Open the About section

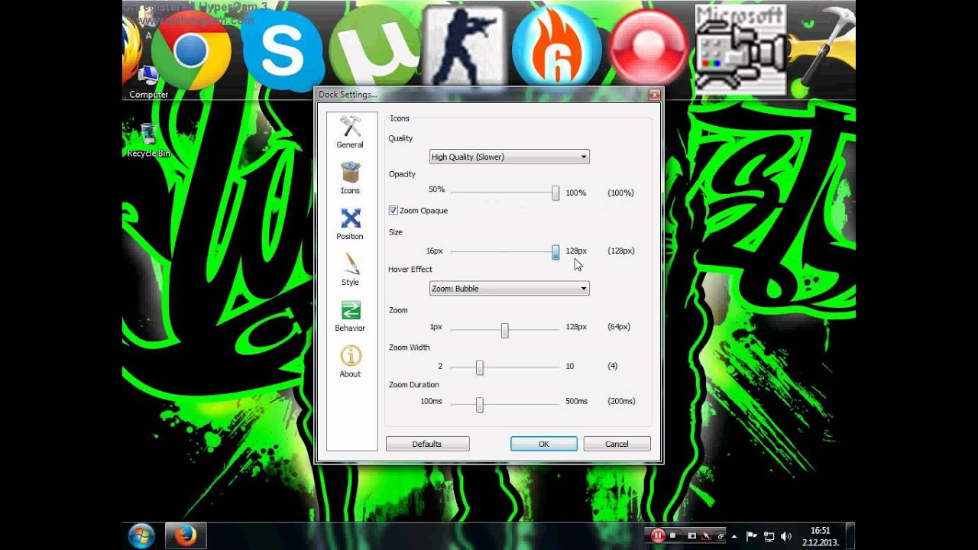point(350,361)
